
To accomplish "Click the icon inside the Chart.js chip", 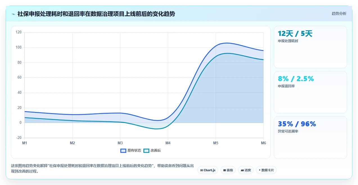I will click(x=202, y=170).
